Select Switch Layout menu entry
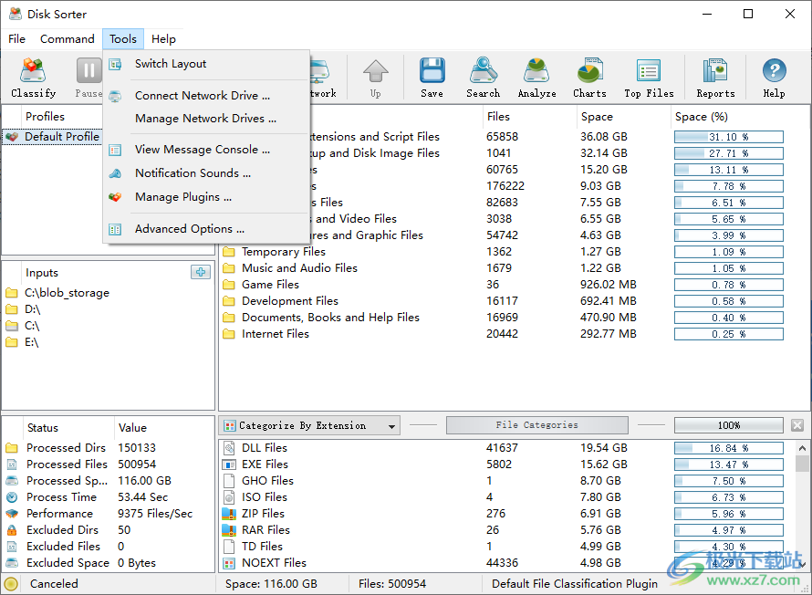Screen dimensions: 812x595 [x=206, y=64]
